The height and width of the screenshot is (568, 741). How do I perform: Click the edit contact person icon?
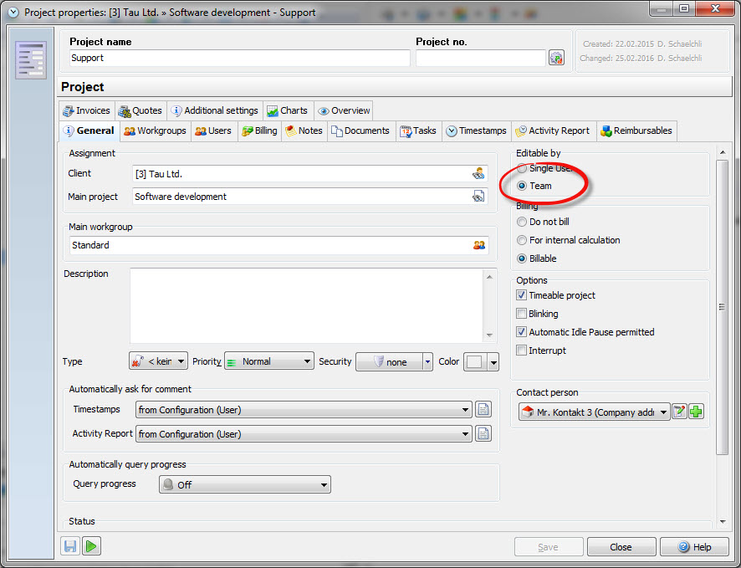coord(680,412)
